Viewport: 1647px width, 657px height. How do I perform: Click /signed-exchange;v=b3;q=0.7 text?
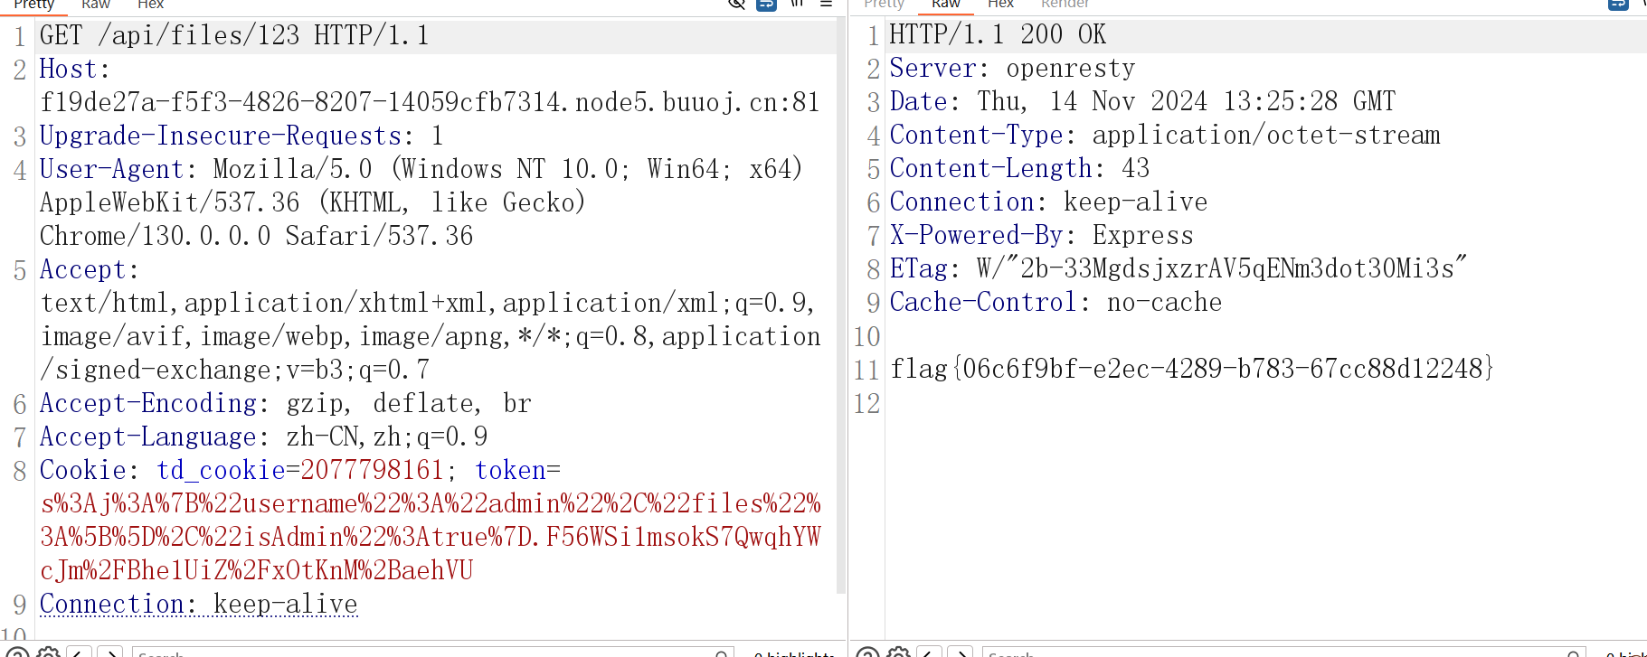(x=234, y=371)
